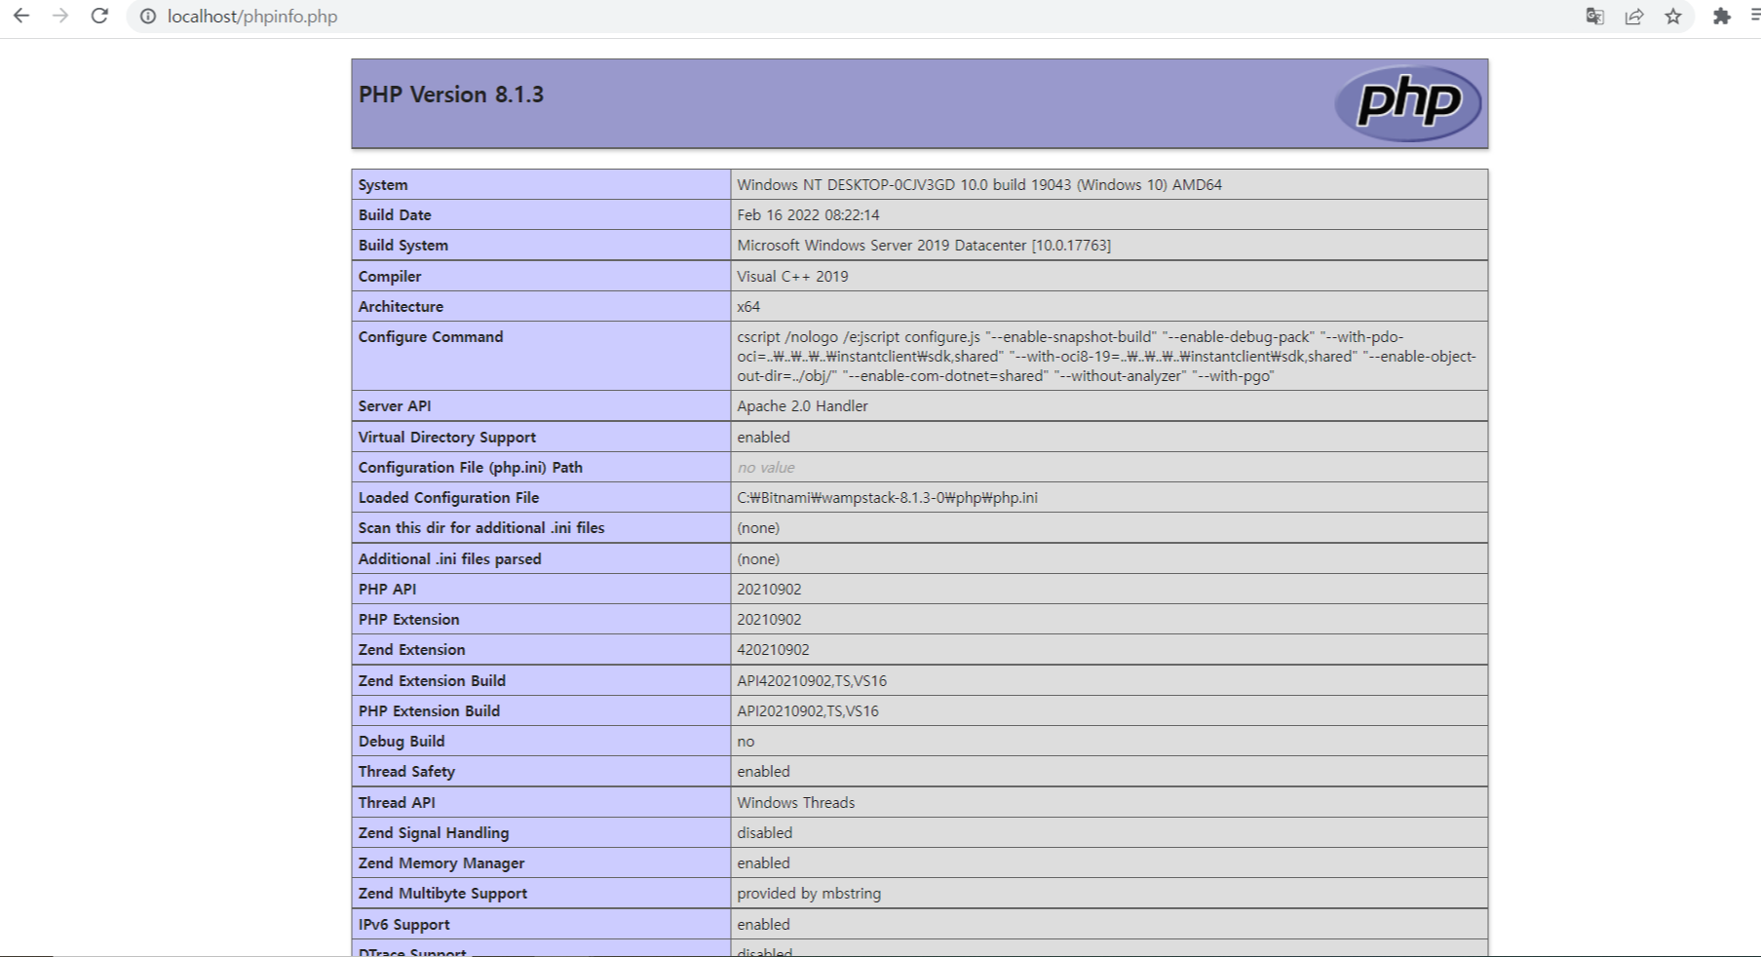This screenshot has width=1761, height=957.
Task: Open the translate page icon
Action: (1595, 17)
